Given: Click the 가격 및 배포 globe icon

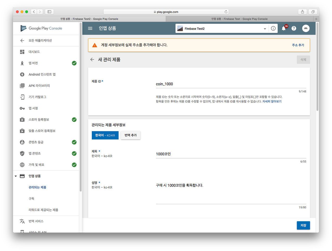Looking at the screenshot, I should click(22, 165).
